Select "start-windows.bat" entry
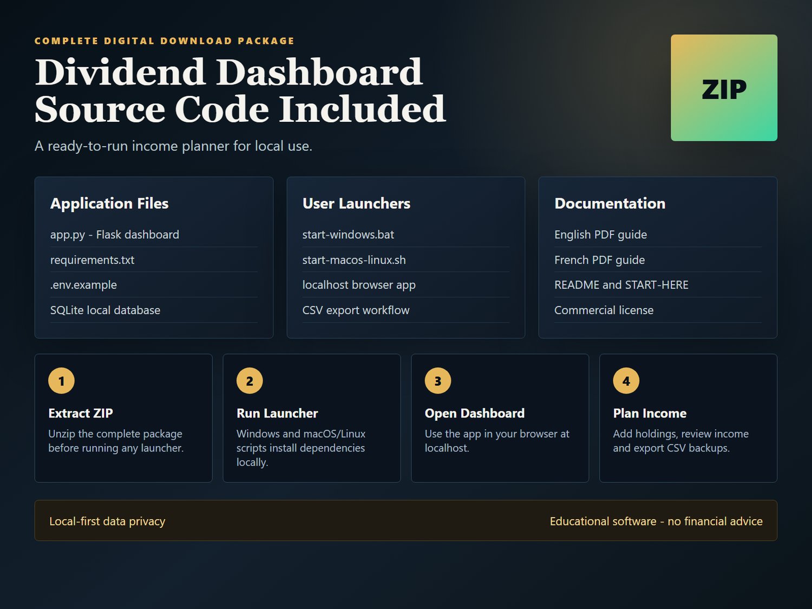 406,234
